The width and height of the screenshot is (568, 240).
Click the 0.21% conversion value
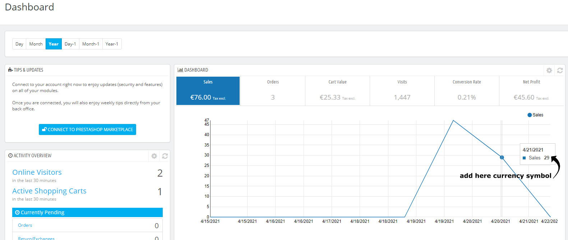(467, 97)
